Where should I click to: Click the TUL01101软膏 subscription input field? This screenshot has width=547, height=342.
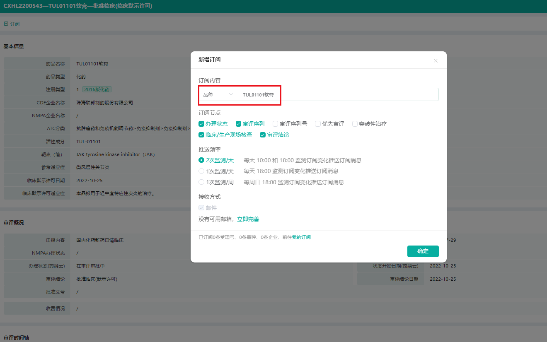pyautogui.click(x=338, y=95)
